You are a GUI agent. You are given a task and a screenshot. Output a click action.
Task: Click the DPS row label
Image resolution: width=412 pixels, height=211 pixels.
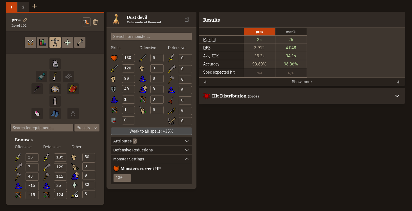pyautogui.click(x=207, y=48)
